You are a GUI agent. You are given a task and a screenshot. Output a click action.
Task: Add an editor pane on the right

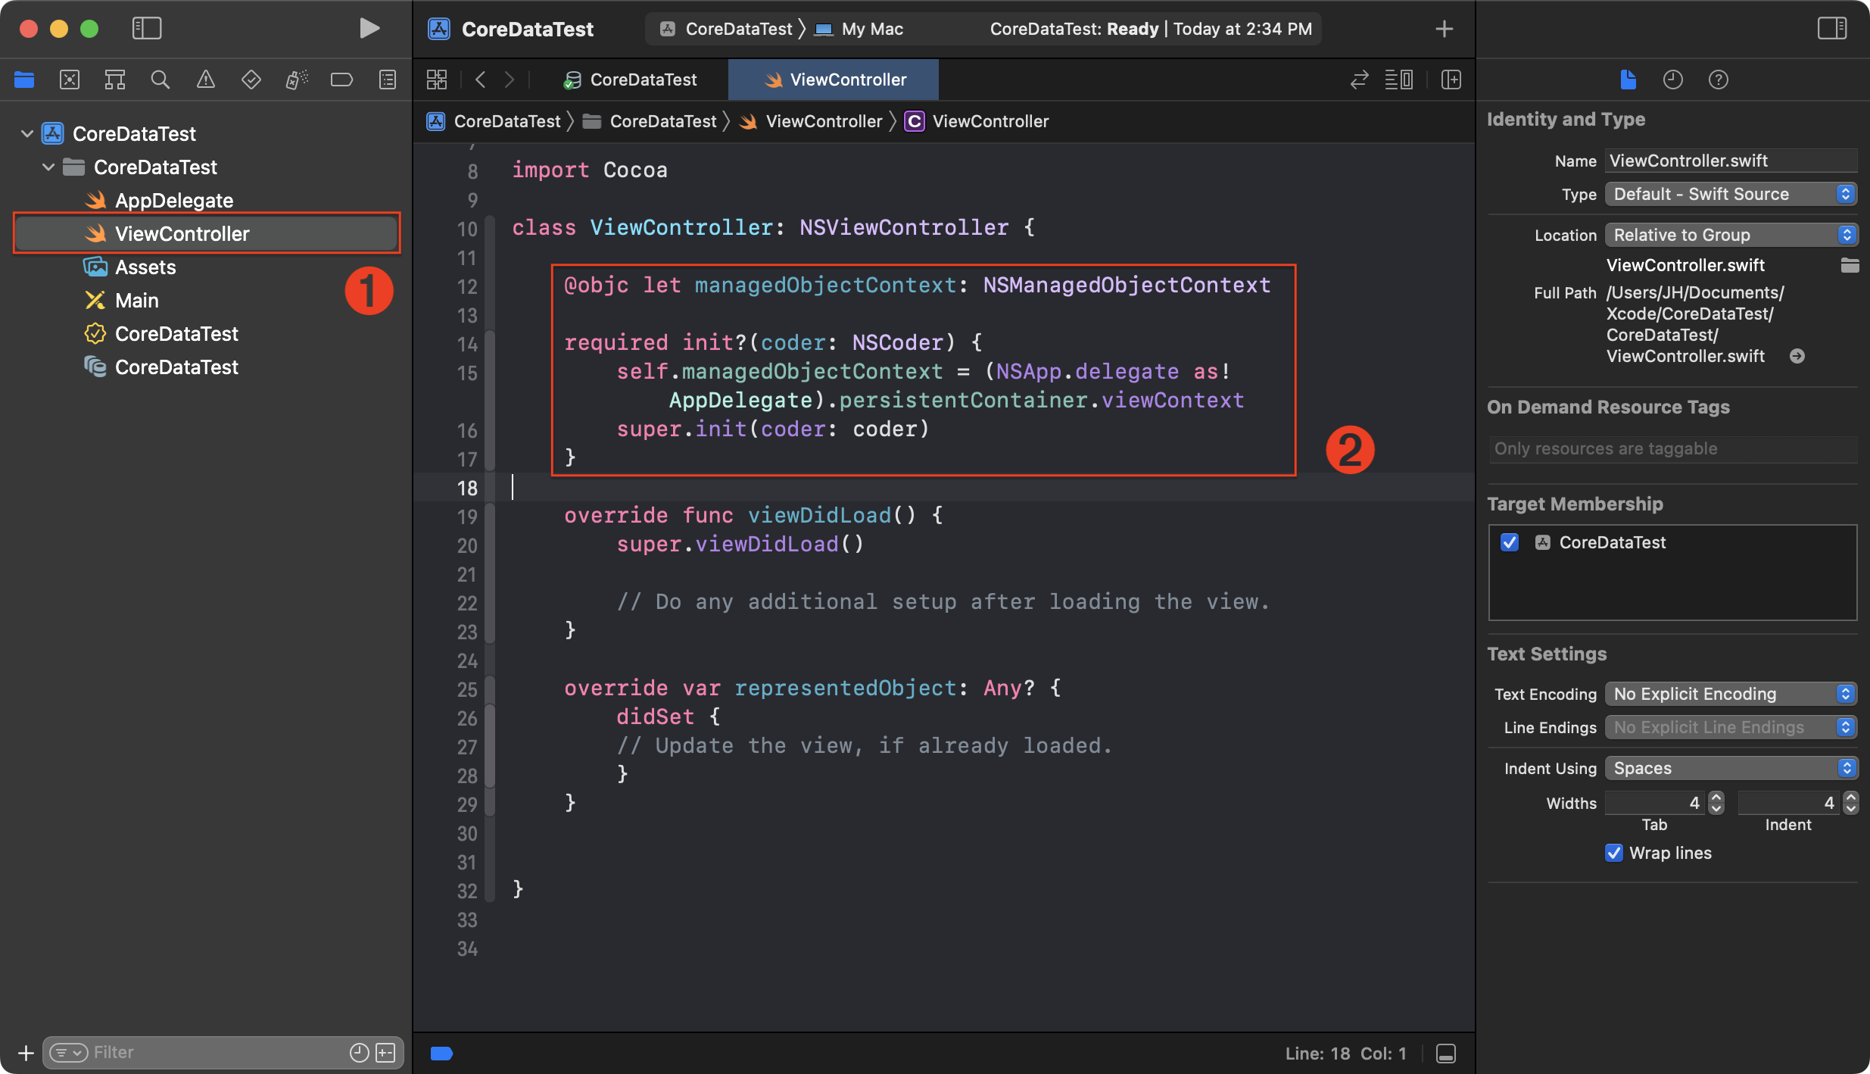(x=1451, y=80)
